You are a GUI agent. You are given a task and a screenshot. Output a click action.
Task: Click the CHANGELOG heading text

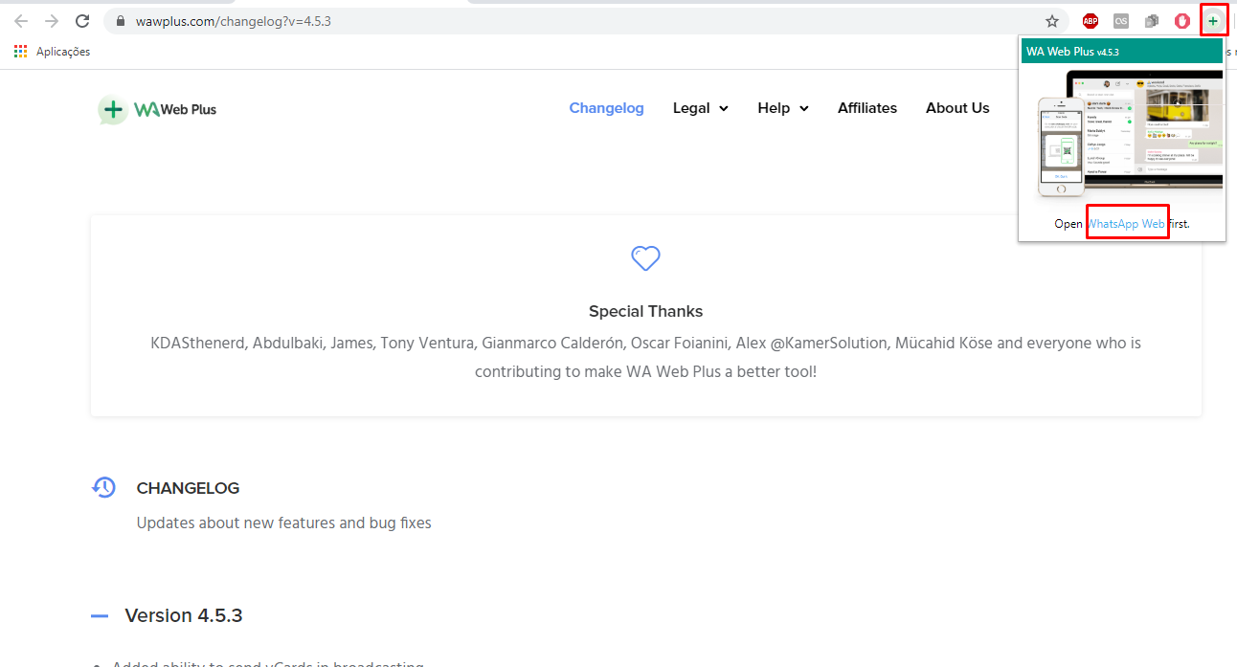tap(188, 488)
